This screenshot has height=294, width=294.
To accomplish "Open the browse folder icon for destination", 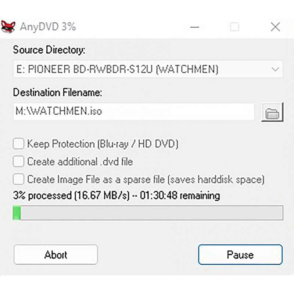I will point(272,112).
